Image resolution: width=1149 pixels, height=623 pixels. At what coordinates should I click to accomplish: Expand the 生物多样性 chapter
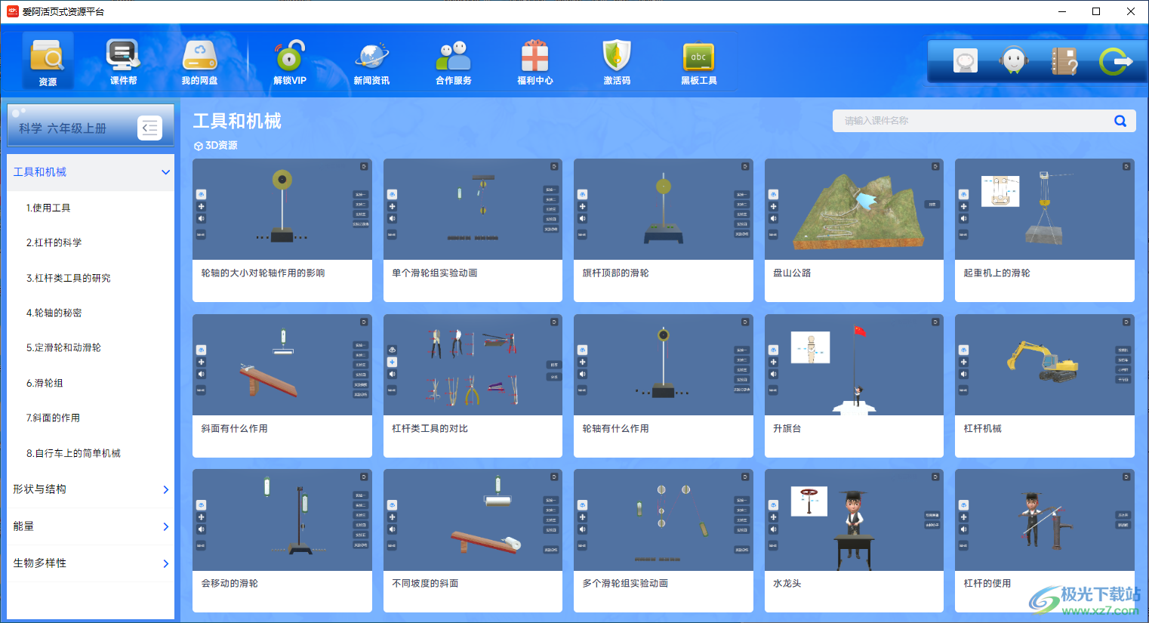[165, 563]
